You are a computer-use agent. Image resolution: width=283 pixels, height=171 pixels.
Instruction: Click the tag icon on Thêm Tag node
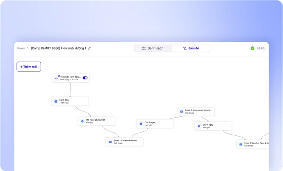point(56,101)
